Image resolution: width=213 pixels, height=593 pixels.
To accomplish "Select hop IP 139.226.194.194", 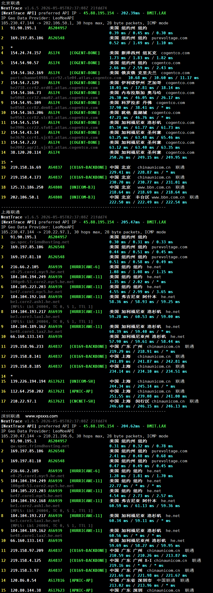I will click(28, 381).
